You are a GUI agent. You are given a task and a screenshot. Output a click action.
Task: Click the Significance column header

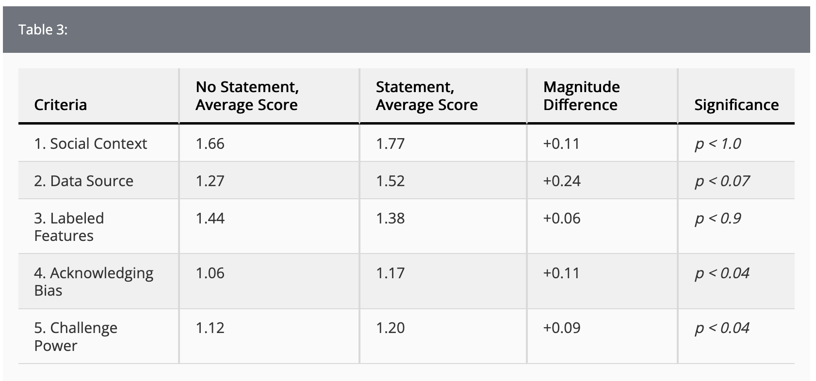[736, 105]
